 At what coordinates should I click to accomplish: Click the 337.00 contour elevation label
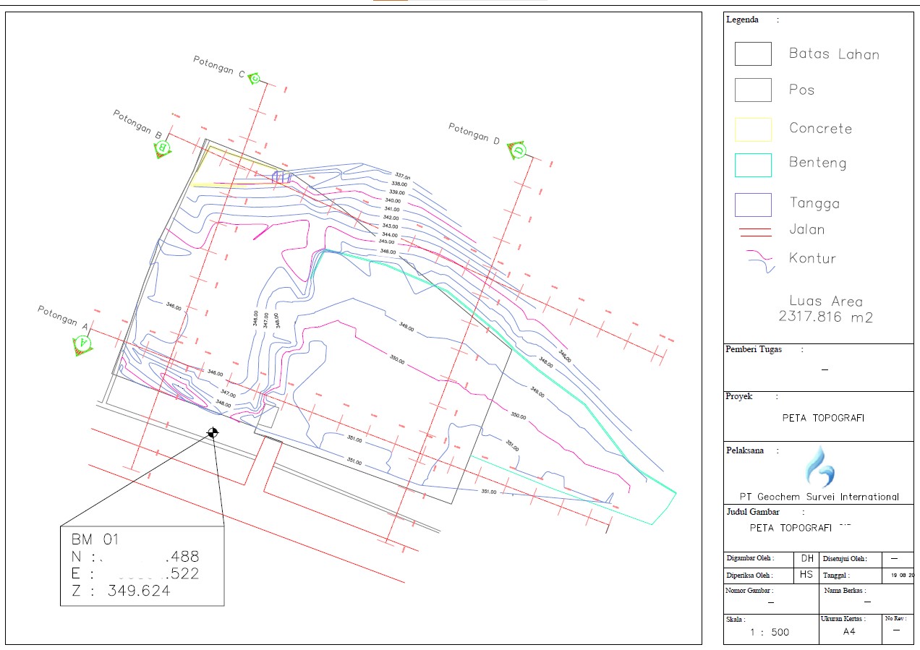pyautogui.click(x=401, y=176)
